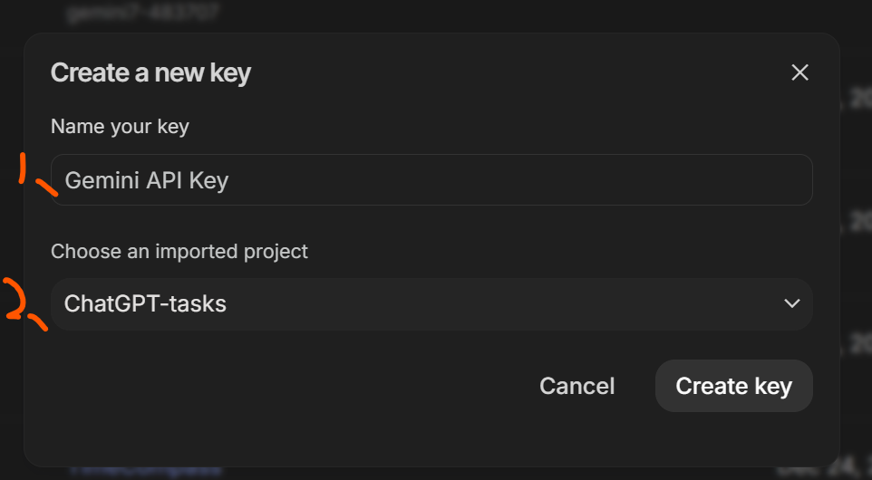Click the empty right end of the name field
Viewport: 872px width, 480px height.
coord(725,180)
